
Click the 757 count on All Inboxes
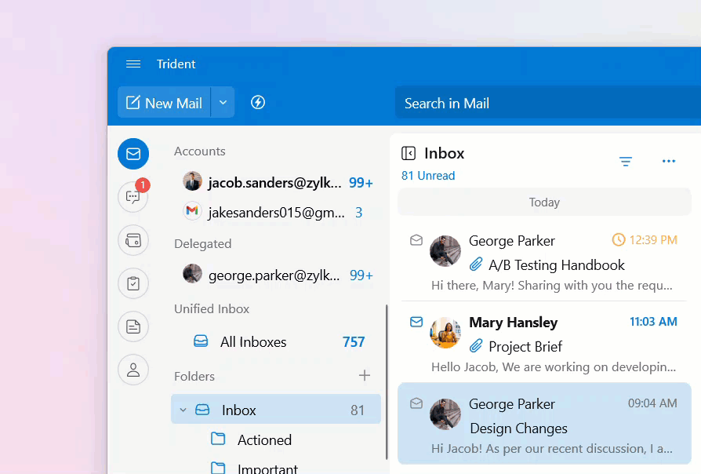(x=354, y=342)
